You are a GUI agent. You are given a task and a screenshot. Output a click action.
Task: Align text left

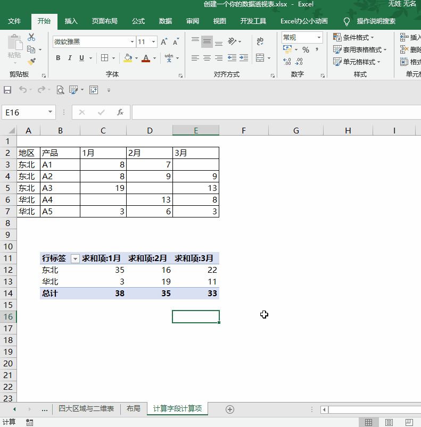point(195,58)
